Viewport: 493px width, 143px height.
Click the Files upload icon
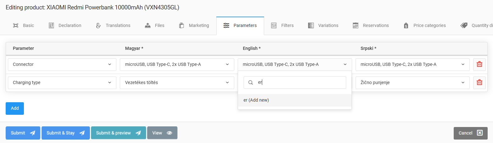[x=148, y=25]
